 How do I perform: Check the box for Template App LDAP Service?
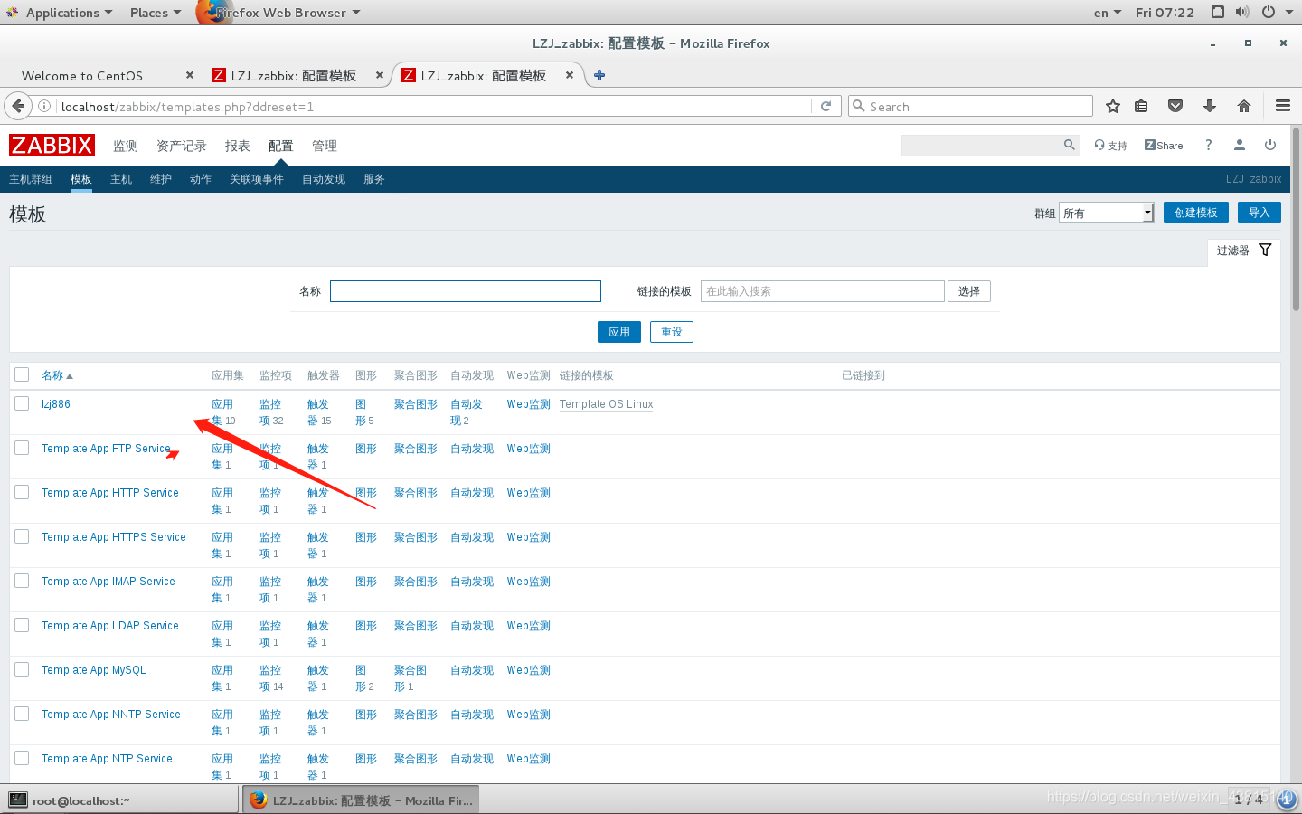pyautogui.click(x=22, y=625)
